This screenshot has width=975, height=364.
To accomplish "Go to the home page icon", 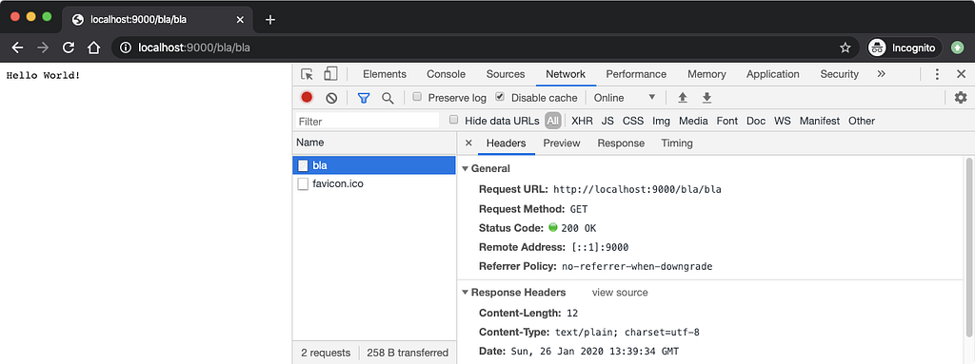I will (x=93, y=48).
